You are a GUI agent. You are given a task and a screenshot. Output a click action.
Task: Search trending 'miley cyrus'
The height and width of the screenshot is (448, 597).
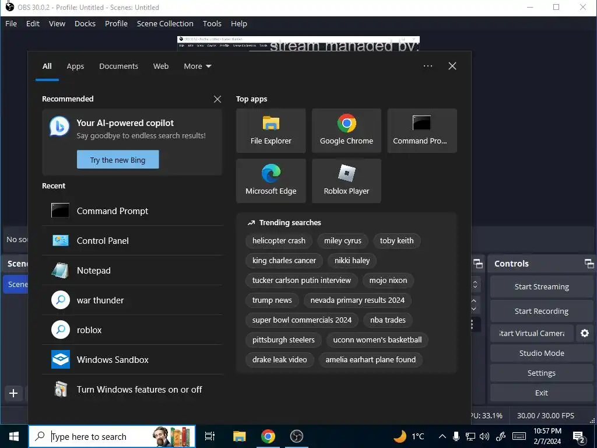tap(343, 241)
